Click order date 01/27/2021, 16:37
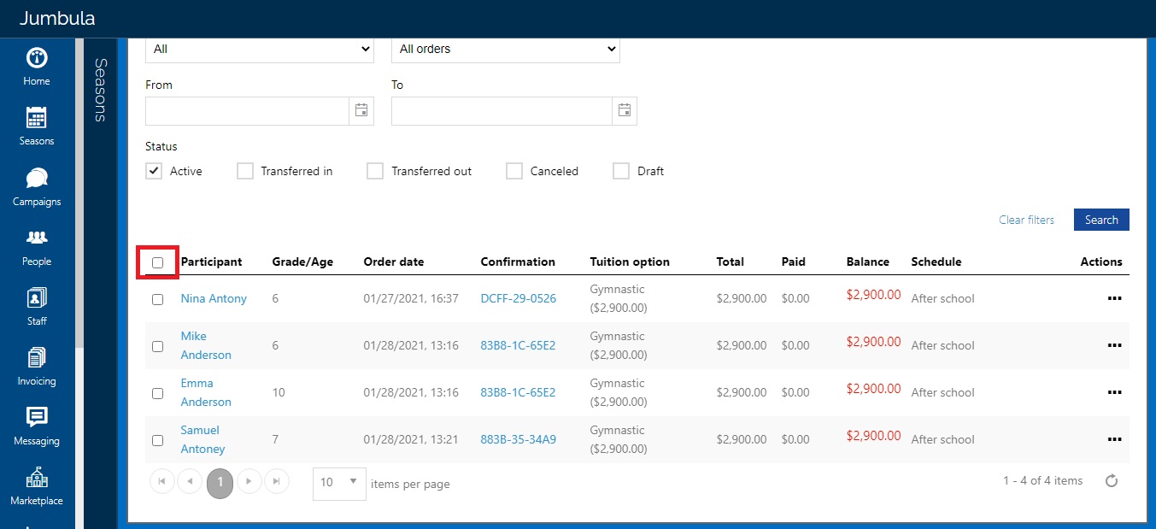The height and width of the screenshot is (529, 1156). click(x=411, y=298)
